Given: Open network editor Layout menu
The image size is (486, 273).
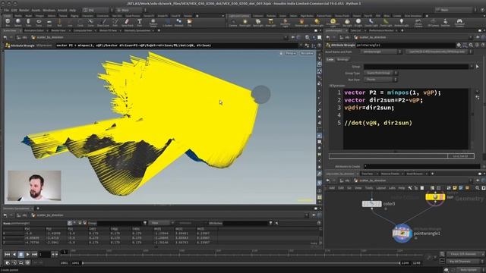Looking at the screenshot, I should click(381, 188).
